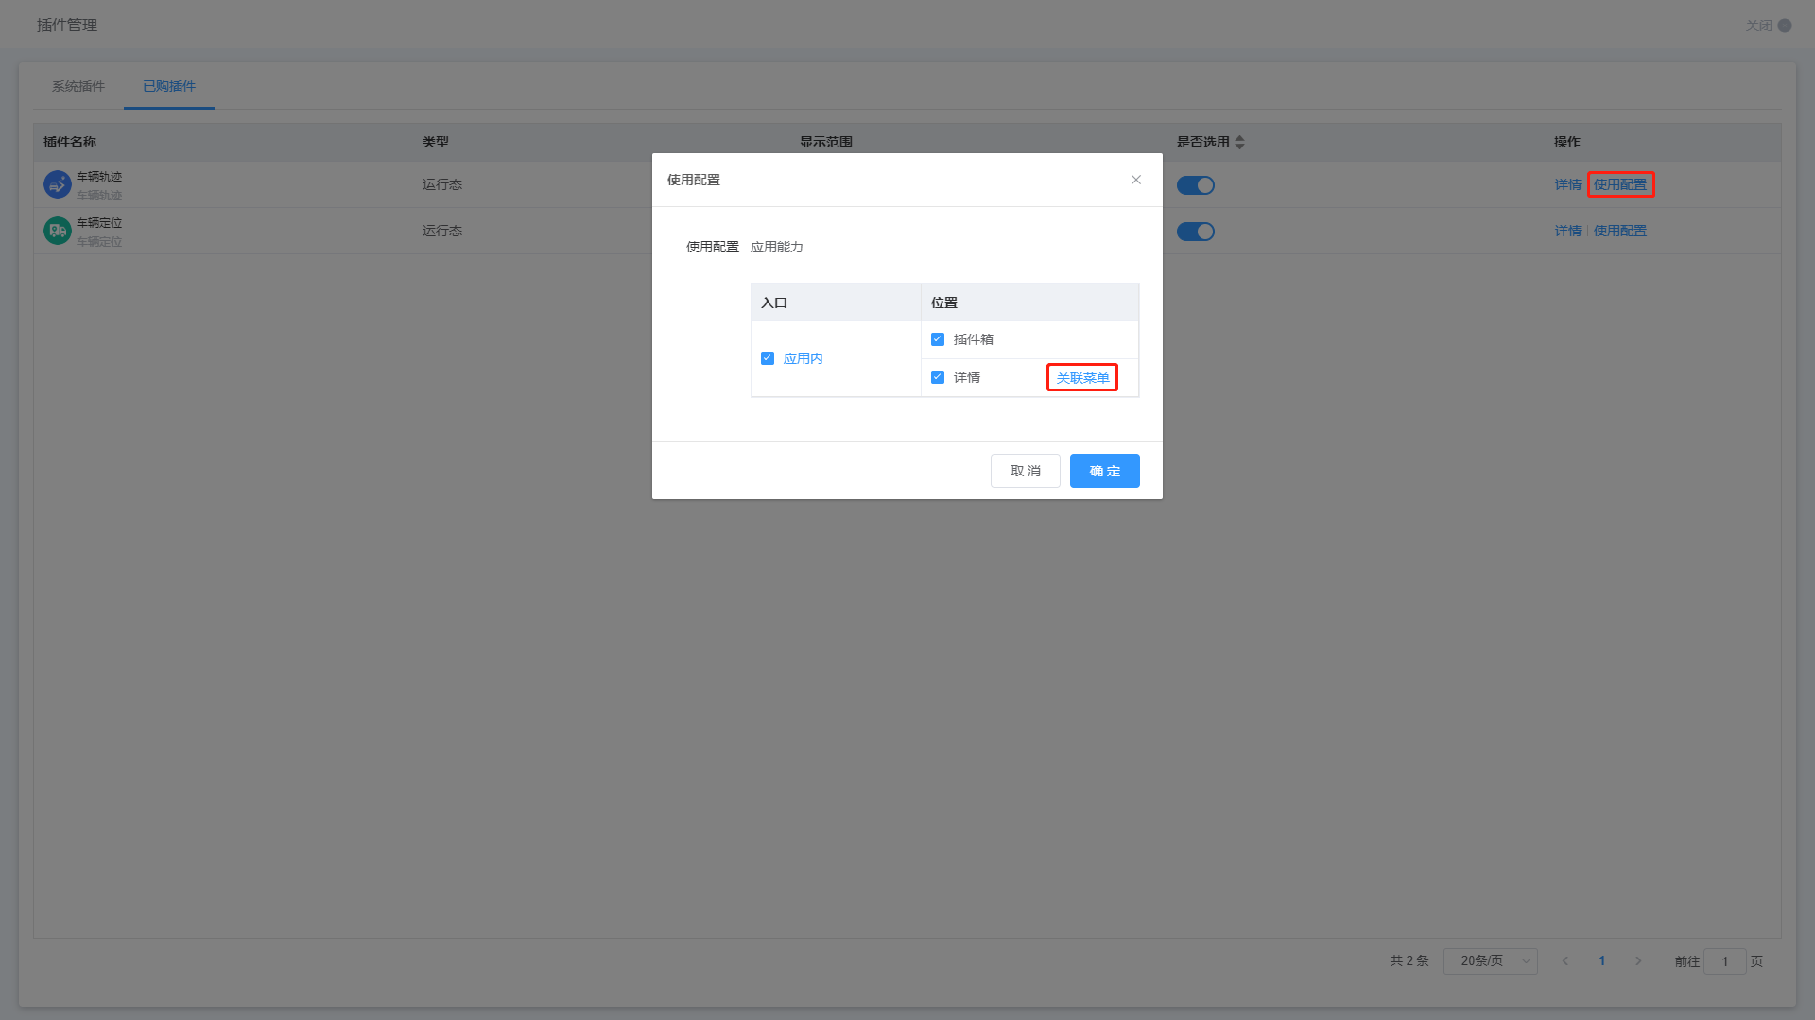
Task: Switch to the 系统插件 tab
Action: coord(78,86)
